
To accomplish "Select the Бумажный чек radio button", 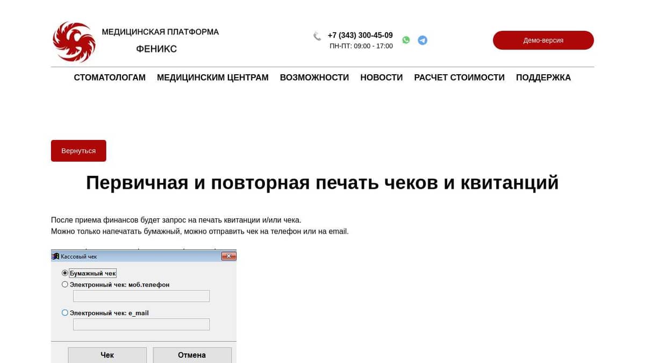I will 64,273.
